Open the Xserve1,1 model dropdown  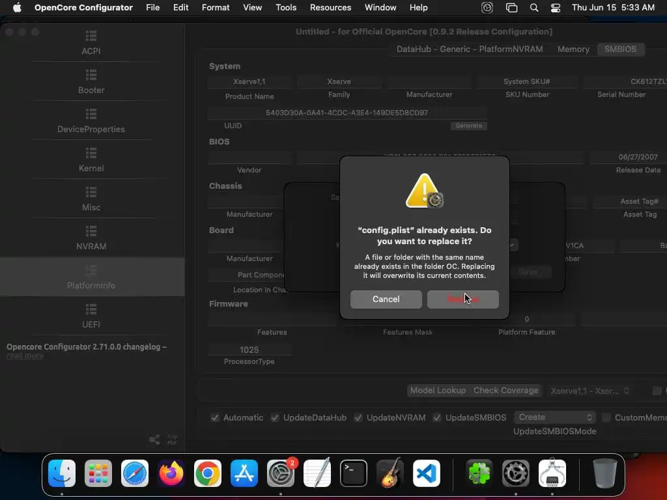coord(589,391)
